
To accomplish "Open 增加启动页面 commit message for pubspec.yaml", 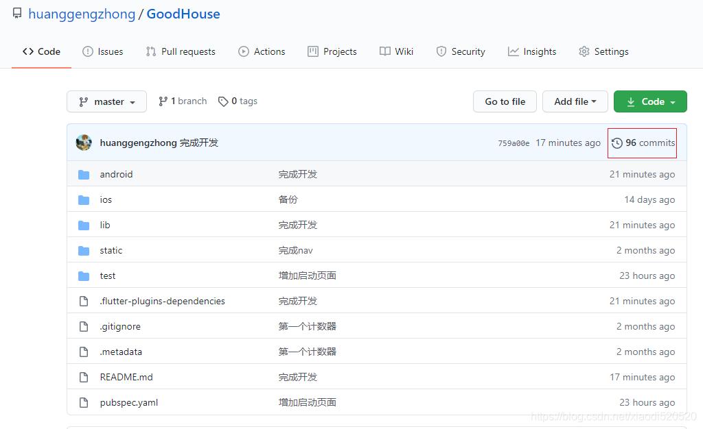I will coord(307,402).
